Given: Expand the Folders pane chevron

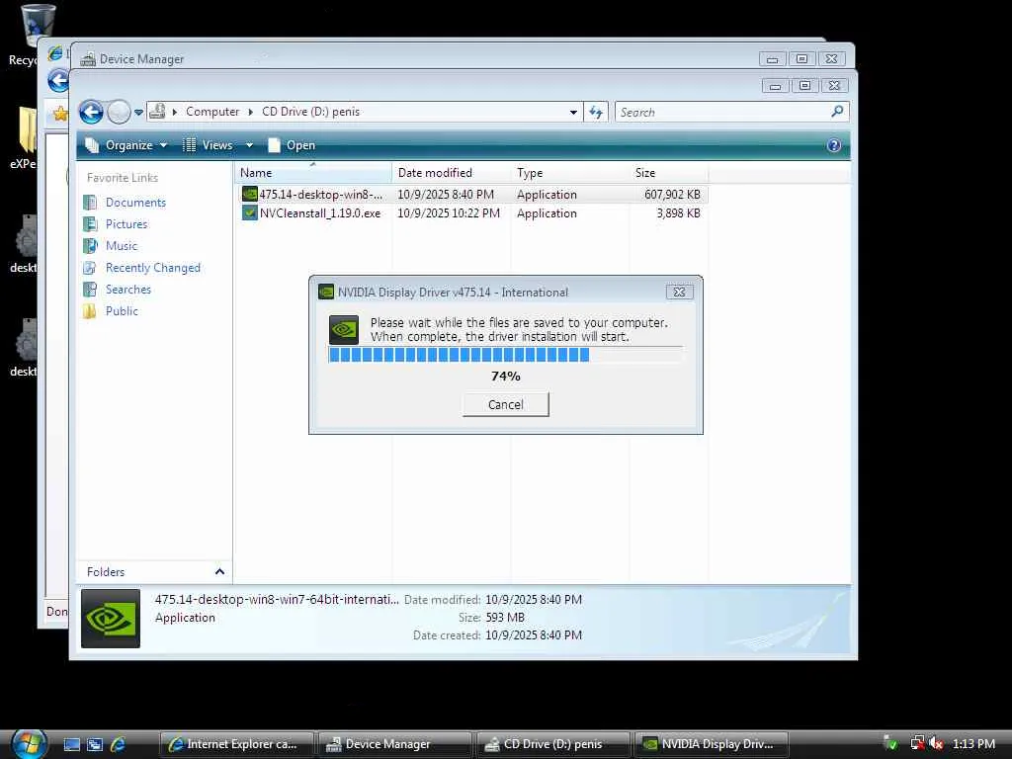Looking at the screenshot, I should (x=219, y=572).
